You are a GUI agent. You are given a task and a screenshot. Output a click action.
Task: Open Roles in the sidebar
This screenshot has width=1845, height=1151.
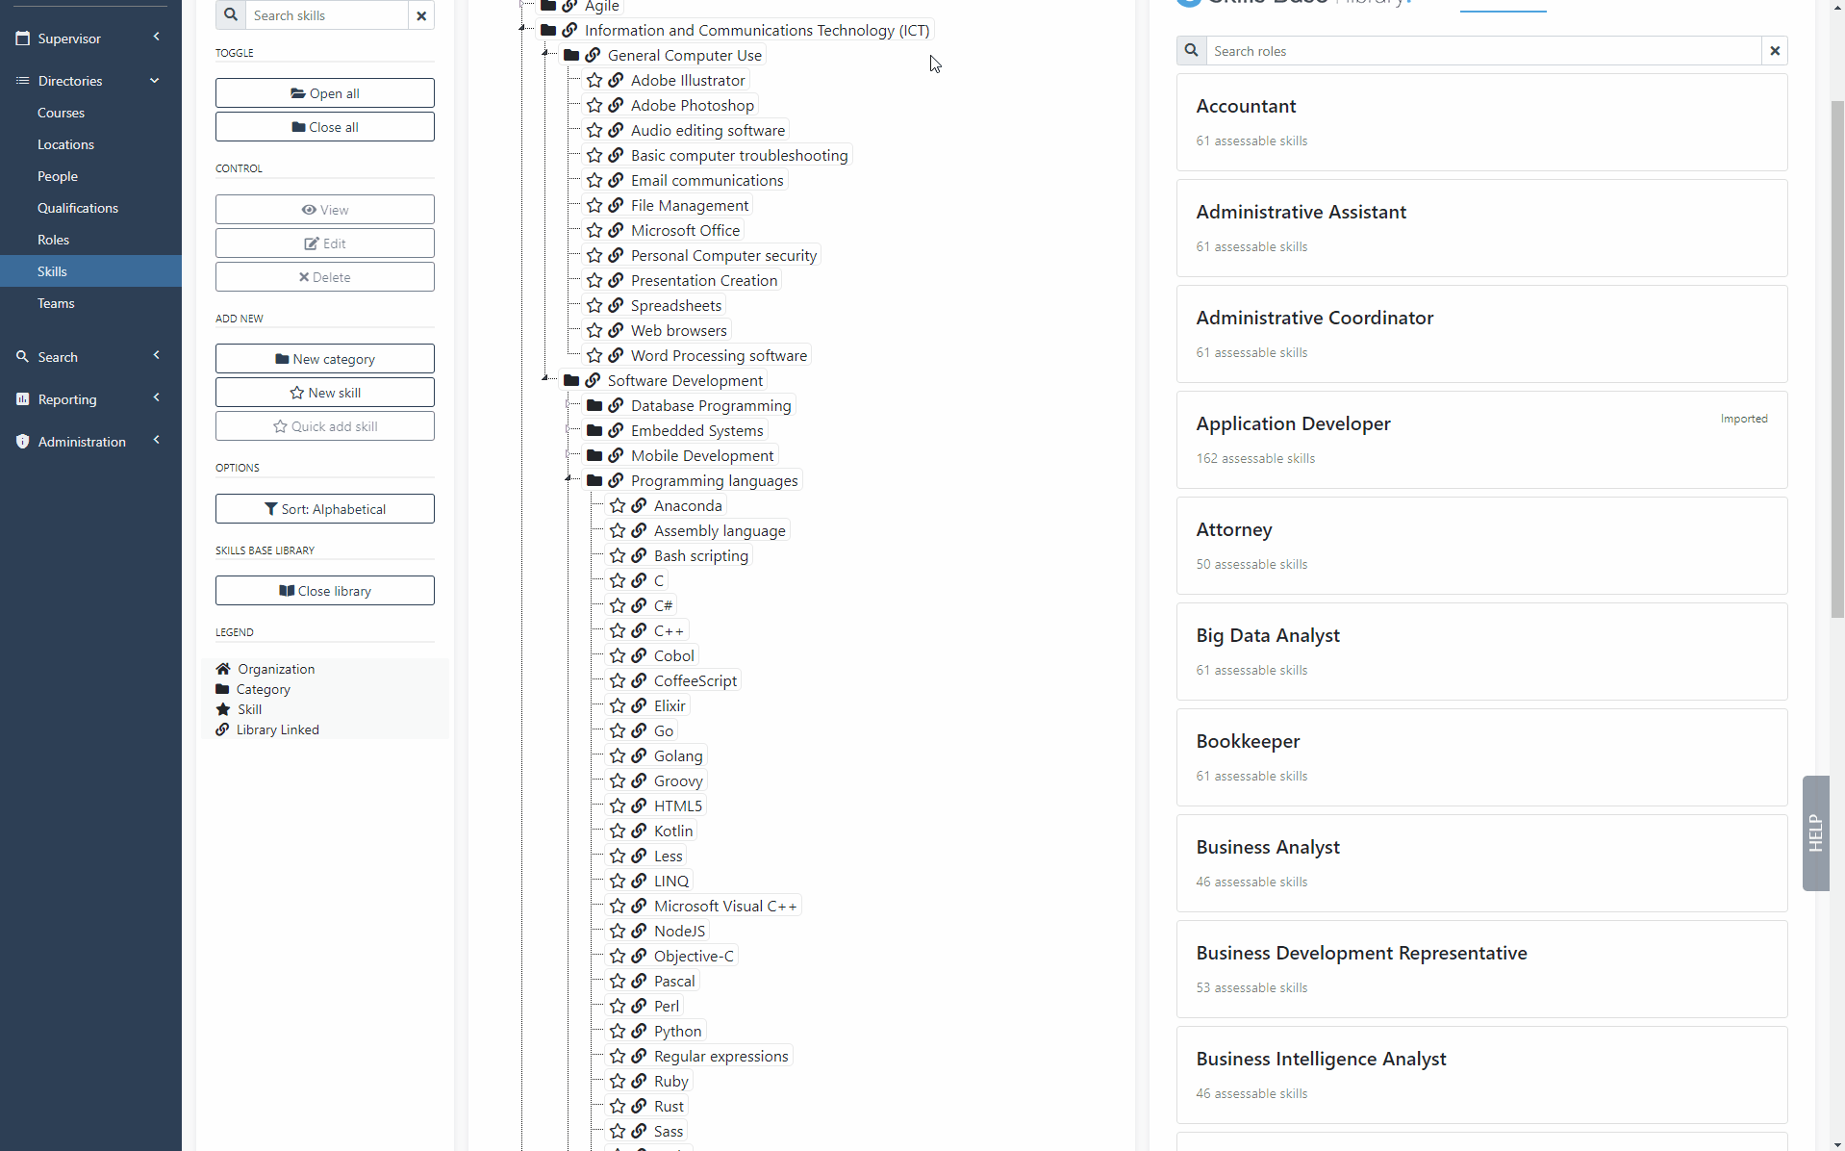tap(53, 240)
